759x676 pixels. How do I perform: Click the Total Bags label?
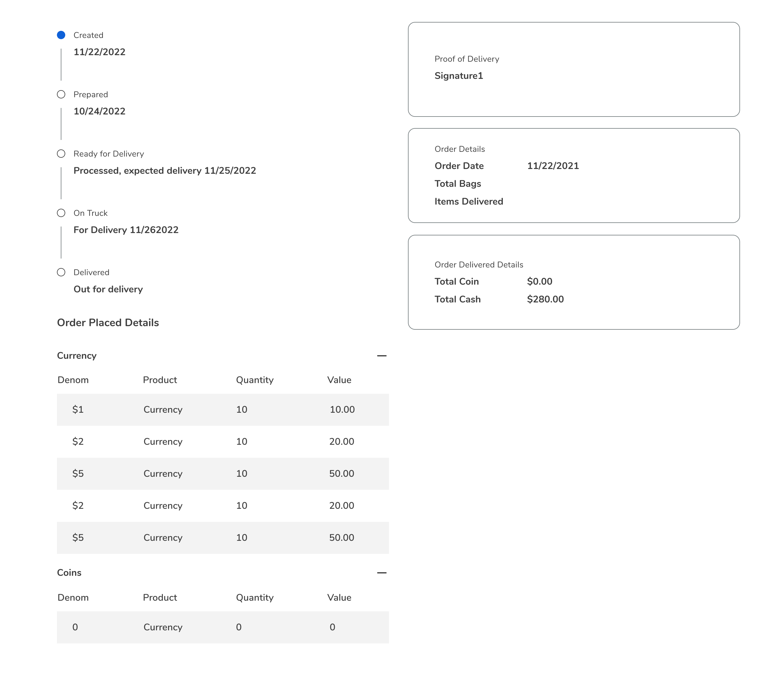click(x=458, y=184)
